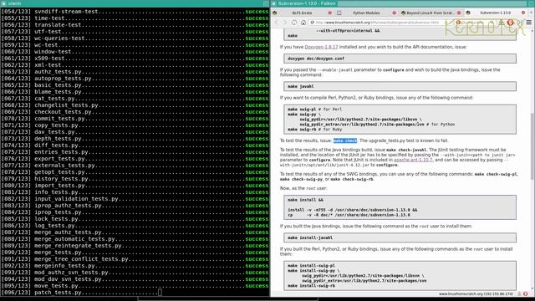Click 'make install-swig-pl' command line
The height and width of the screenshot is (301, 535).
click(x=311, y=266)
